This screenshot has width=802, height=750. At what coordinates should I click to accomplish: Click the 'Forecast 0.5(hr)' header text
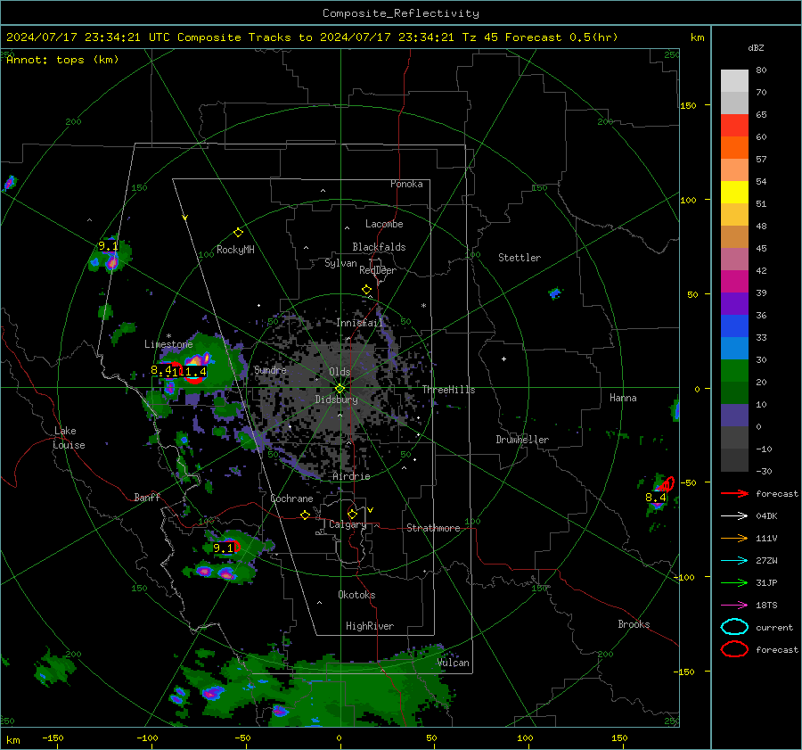561,37
